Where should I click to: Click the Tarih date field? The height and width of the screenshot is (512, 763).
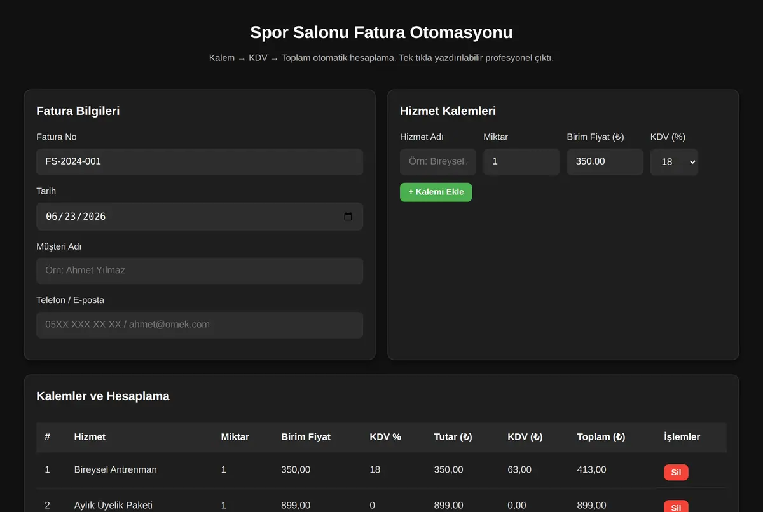pyautogui.click(x=200, y=217)
